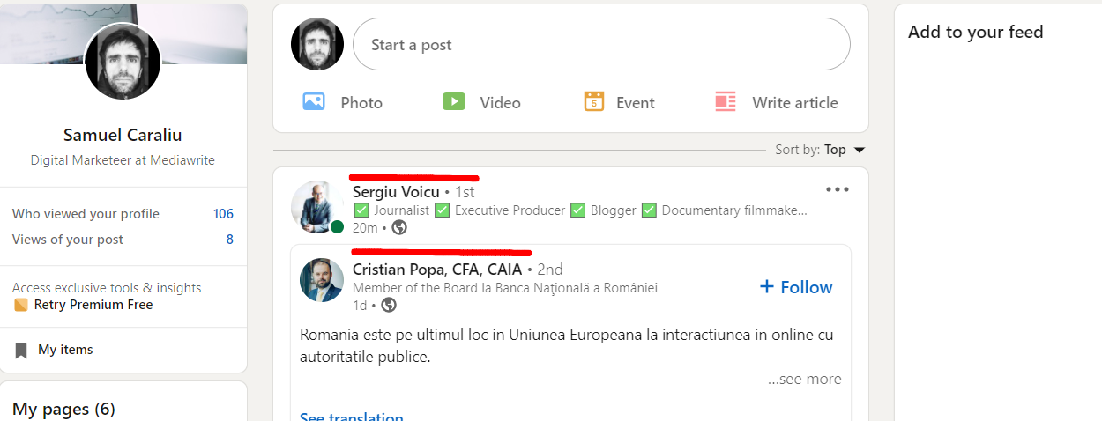The image size is (1102, 421).
Task: Expand the Sort by Top dropdown
Action: click(860, 150)
